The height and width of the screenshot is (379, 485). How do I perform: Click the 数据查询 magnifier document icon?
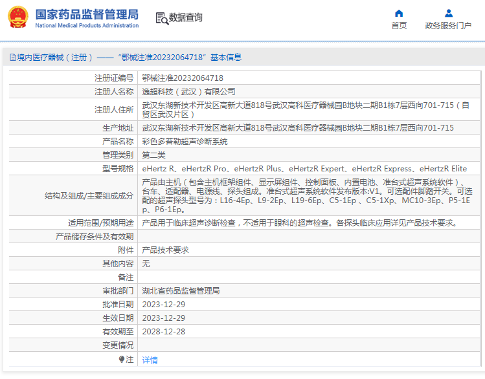[x=161, y=17]
